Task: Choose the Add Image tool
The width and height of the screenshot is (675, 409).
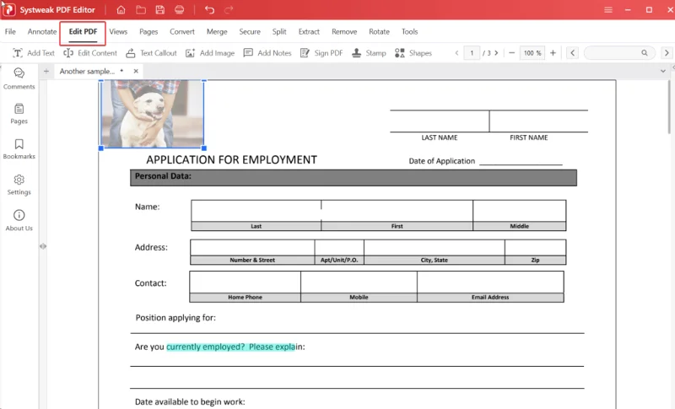Action: point(210,53)
